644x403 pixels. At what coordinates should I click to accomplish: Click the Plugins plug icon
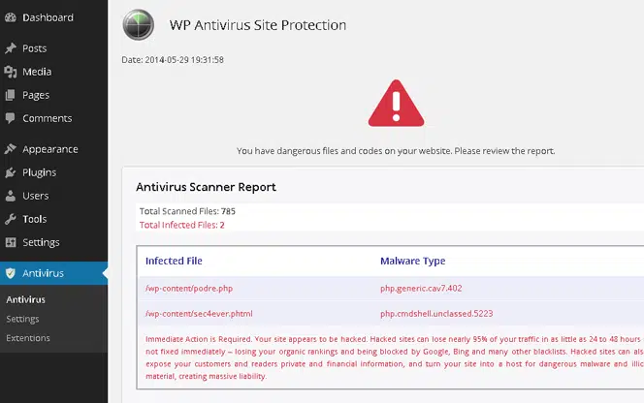11,172
